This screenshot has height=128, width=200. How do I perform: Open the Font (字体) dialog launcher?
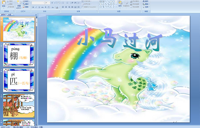(x=59, y=11)
